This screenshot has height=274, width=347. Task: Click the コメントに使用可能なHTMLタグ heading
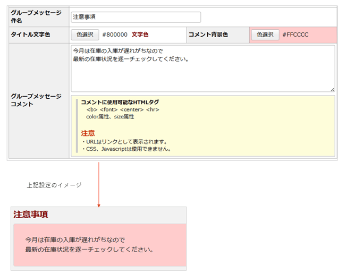pyautogui.click(x=120, y=102)
